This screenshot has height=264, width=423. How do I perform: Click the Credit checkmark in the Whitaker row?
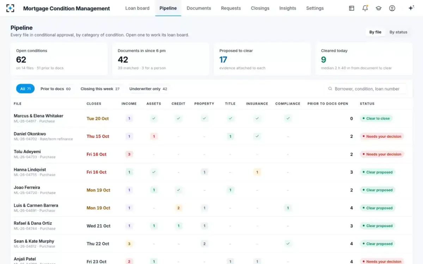coord(178,119)
